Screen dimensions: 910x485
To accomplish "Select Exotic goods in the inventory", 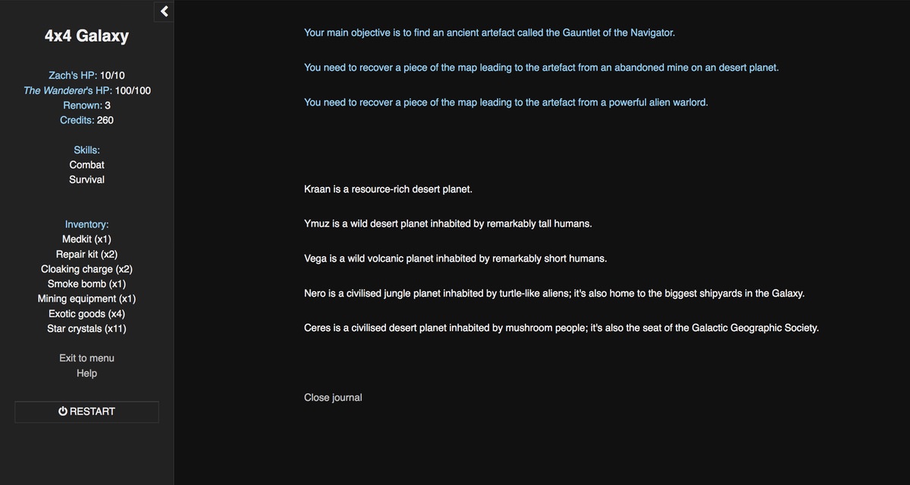I will 86,314.
